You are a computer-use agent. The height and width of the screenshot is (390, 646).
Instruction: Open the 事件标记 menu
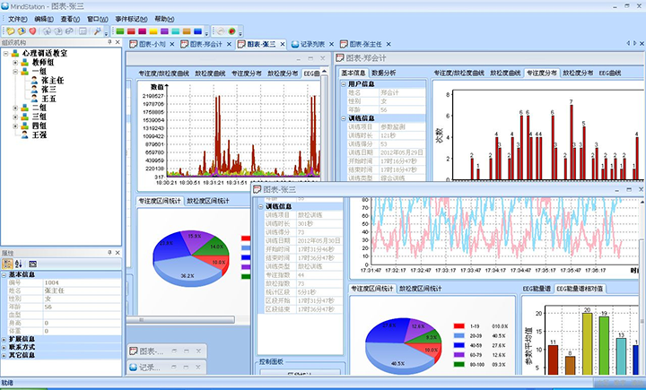click(131, 18)
